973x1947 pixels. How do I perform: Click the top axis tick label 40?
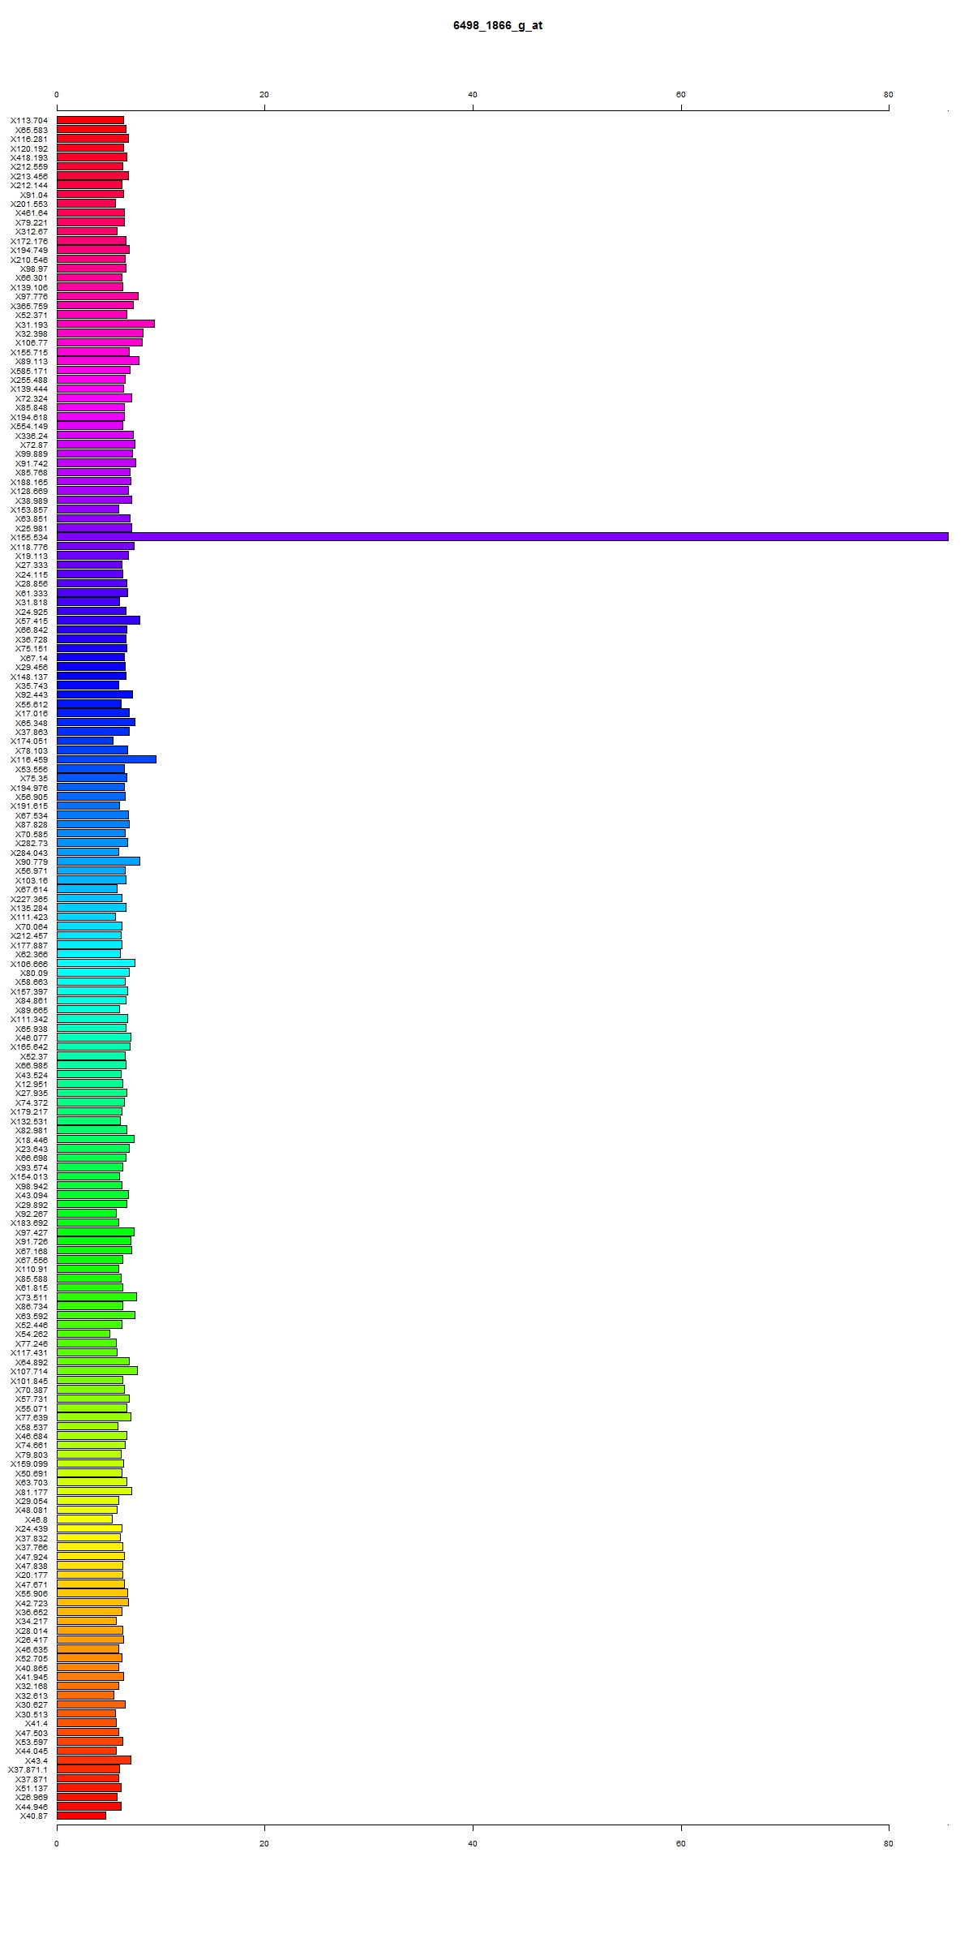coord(473,95)
